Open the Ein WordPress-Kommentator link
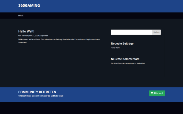This screenshot has height=114, width=183. click(x=122, y=64)
